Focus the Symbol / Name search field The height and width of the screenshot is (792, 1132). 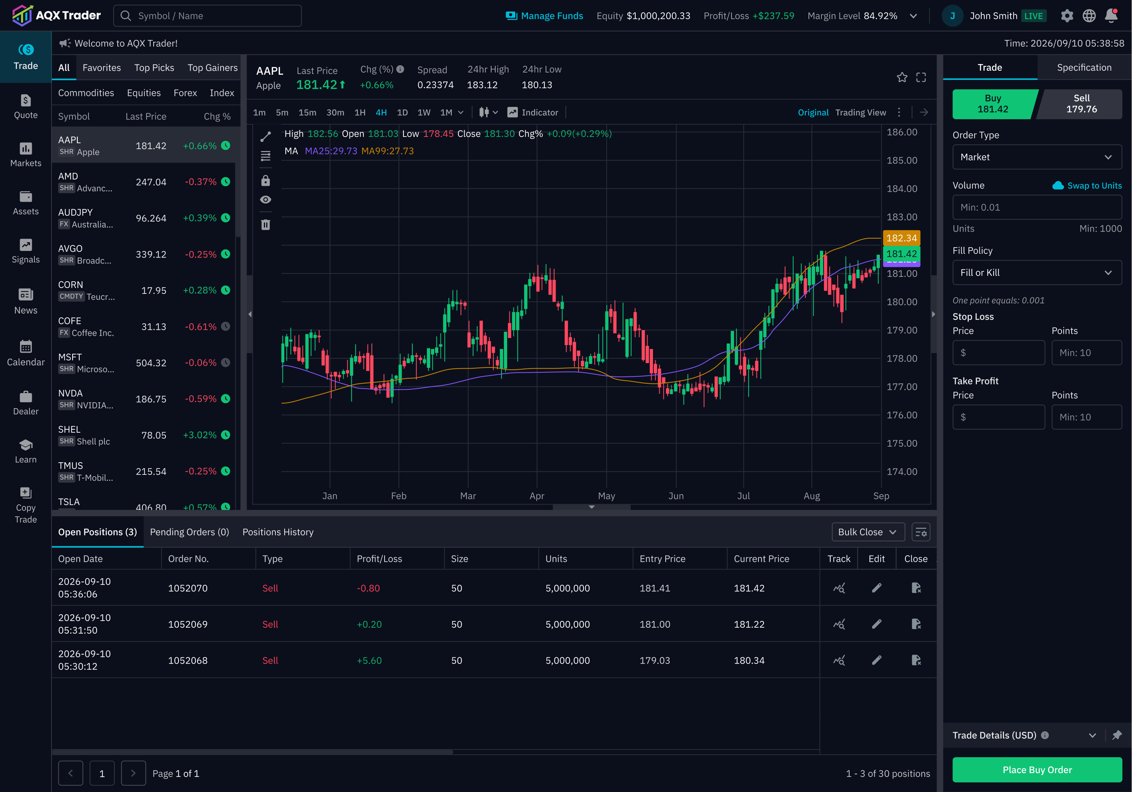point(208,16)
